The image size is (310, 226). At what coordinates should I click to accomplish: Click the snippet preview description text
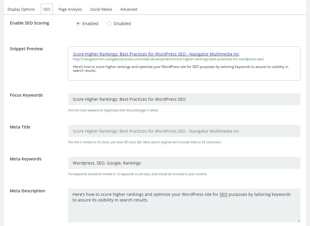(x=180, y=69)
